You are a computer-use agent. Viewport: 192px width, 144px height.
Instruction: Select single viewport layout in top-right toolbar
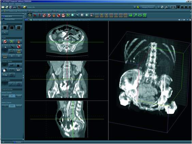click(x=178, y=7)
